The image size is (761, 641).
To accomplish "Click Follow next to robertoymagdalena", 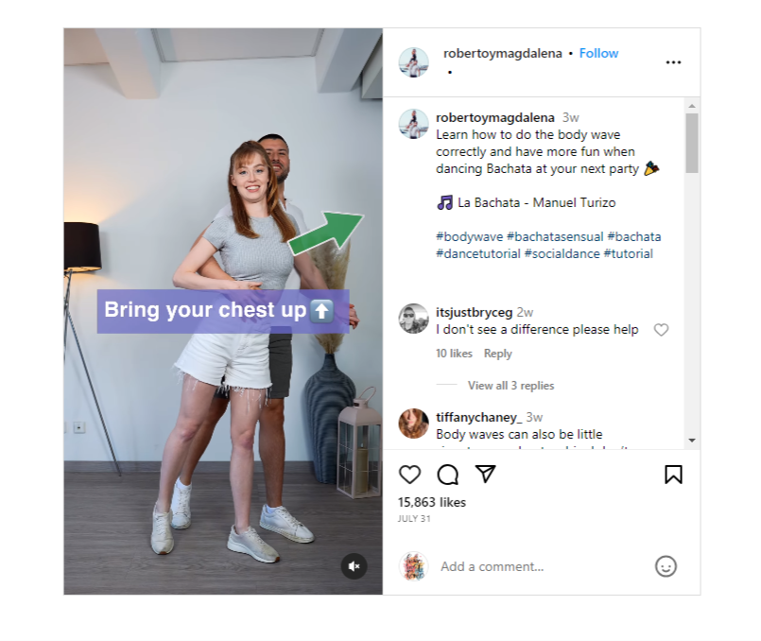I will tap(598, 53).
